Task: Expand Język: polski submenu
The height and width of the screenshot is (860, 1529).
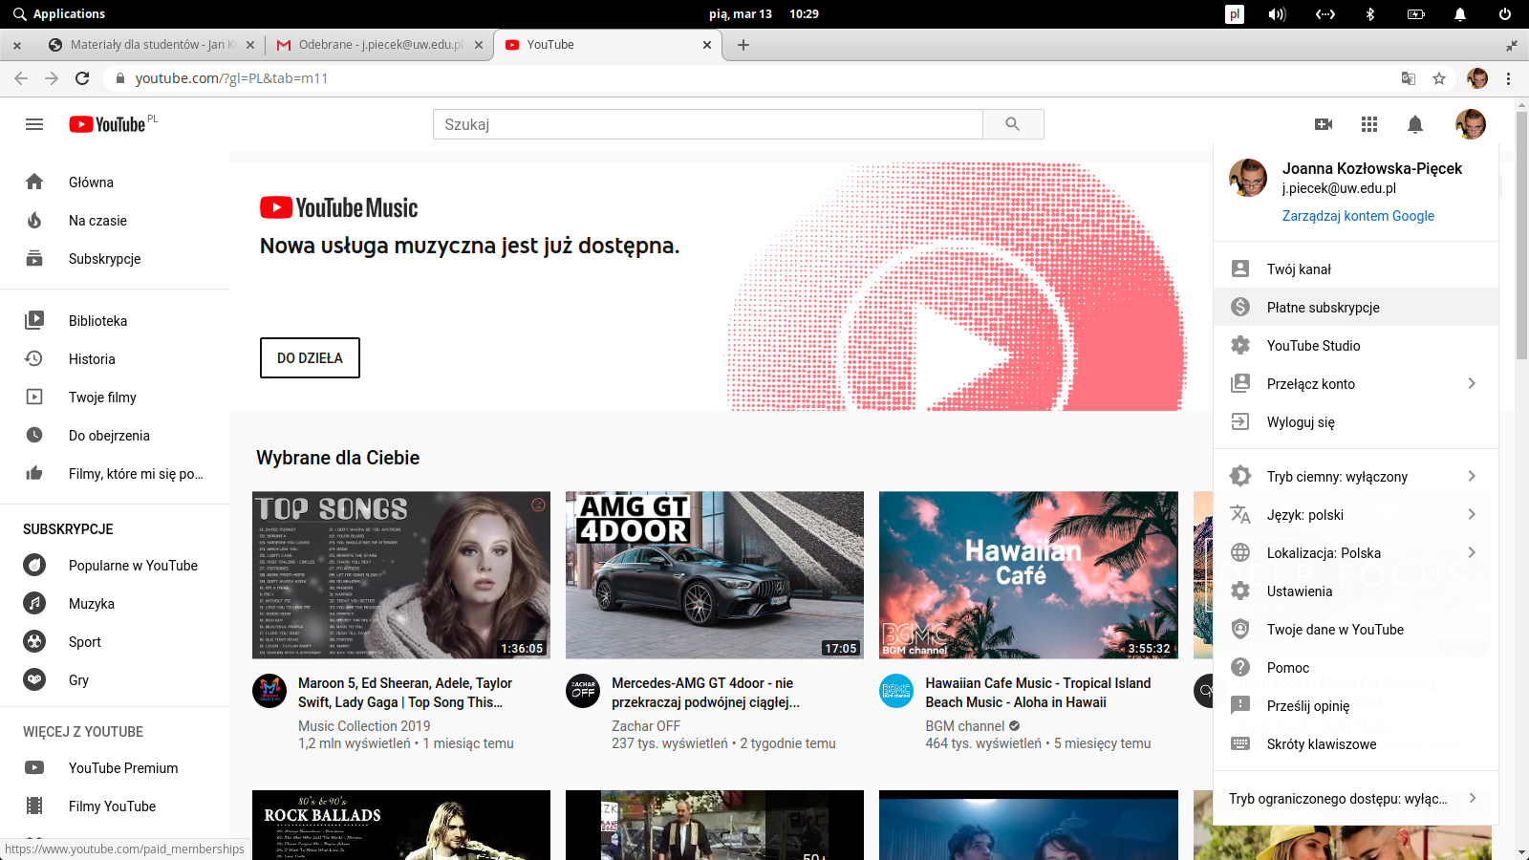Action: click(1356, 515)
